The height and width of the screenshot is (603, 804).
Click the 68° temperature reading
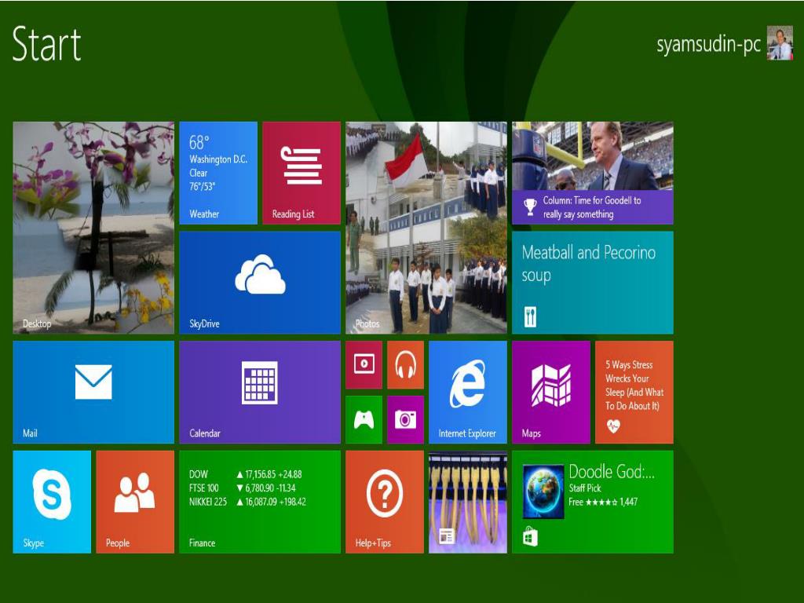pos(199,142)
